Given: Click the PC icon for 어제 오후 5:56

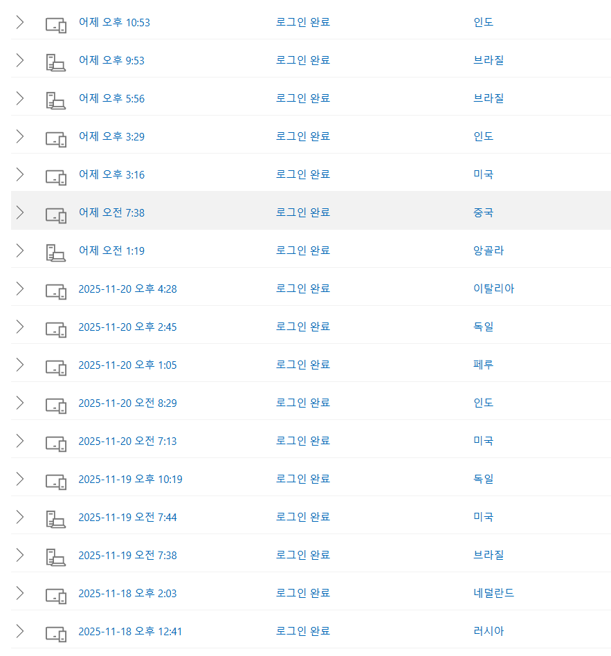Looking at the screenshot, I should tap(55, 99).
